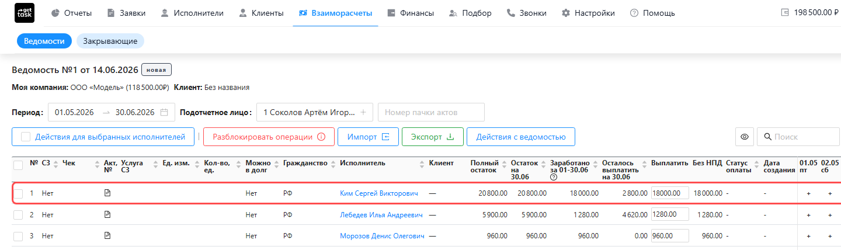Click help icon under Заработано за 01-30.06

coord(553,177)
